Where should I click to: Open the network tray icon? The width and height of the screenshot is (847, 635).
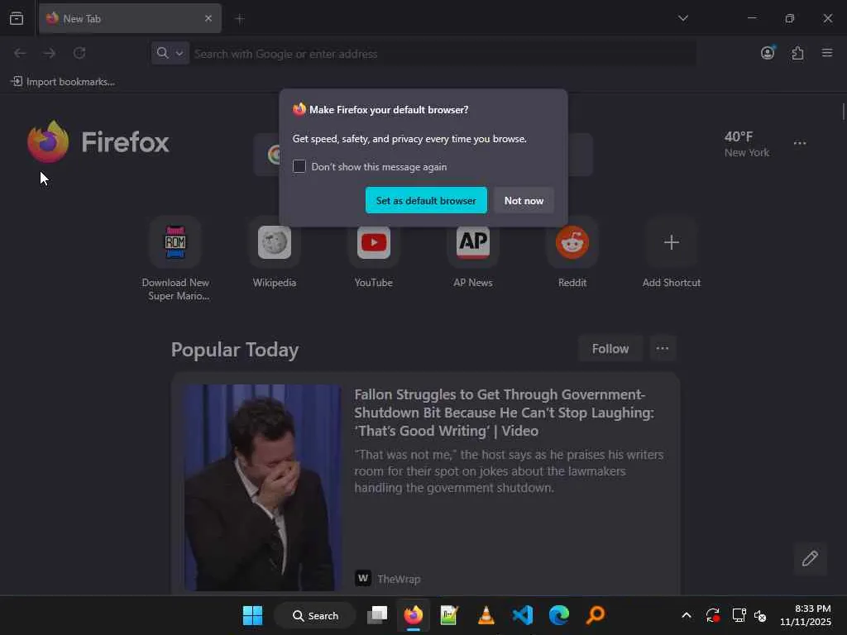(739, 615)
